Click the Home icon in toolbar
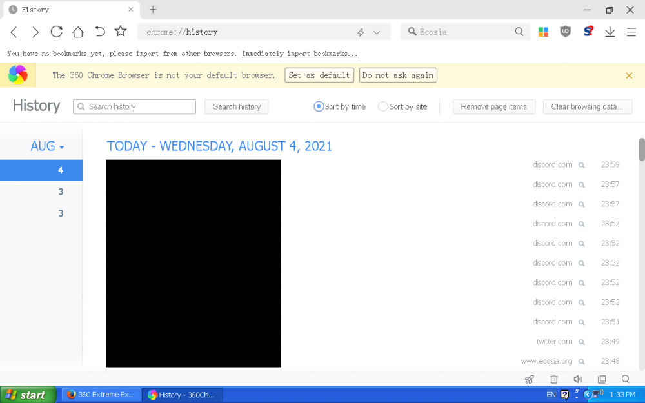The image size is (645, 403). pos(78,32)
